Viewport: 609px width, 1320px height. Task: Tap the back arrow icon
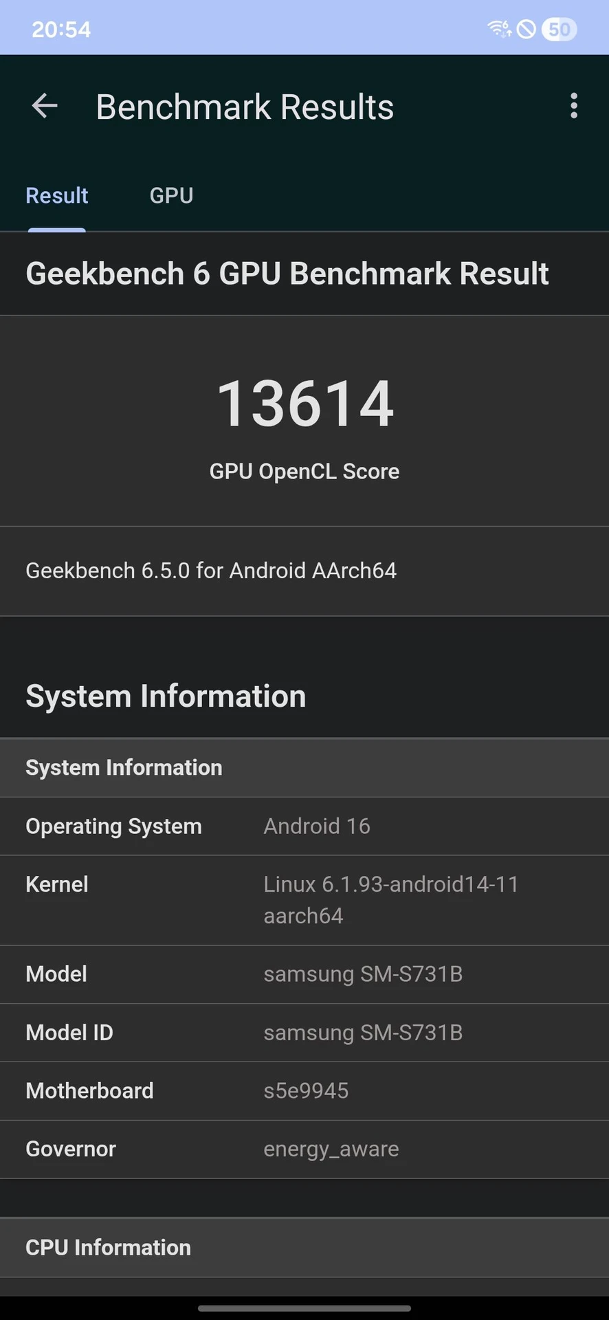tap(45, 107)
